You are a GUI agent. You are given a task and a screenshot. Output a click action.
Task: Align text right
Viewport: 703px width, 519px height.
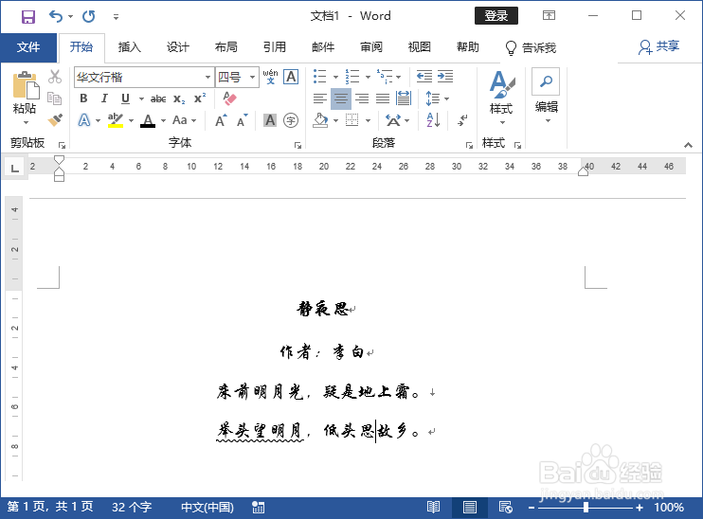coord(362,98)
